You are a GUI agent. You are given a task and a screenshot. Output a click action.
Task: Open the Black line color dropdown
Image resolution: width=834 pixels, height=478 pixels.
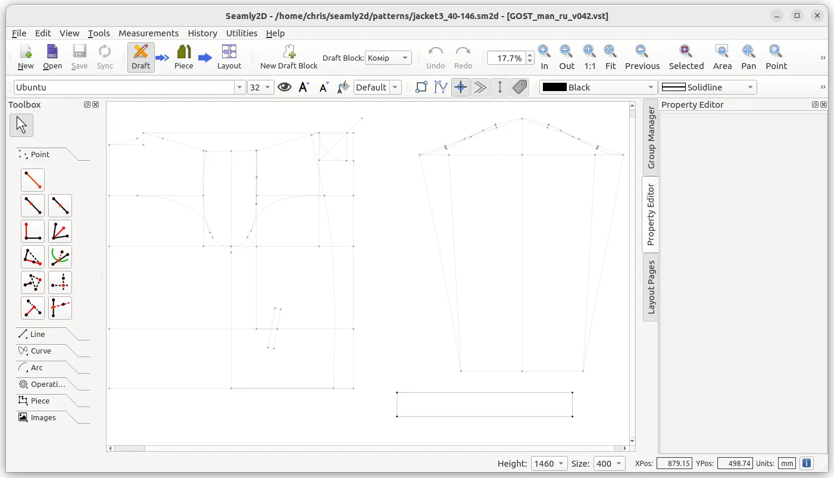pyautogui.click(x=598, y=88)
